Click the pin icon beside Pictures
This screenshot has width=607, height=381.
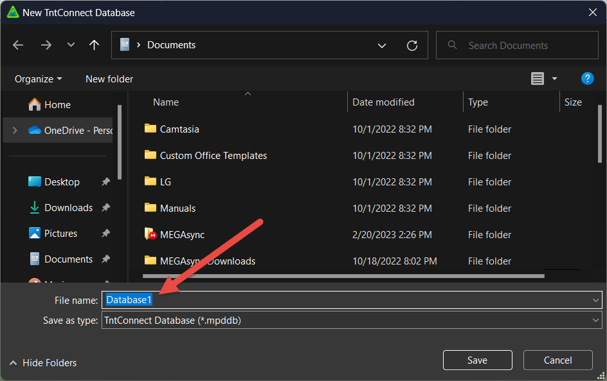click(x=105, y=234)
